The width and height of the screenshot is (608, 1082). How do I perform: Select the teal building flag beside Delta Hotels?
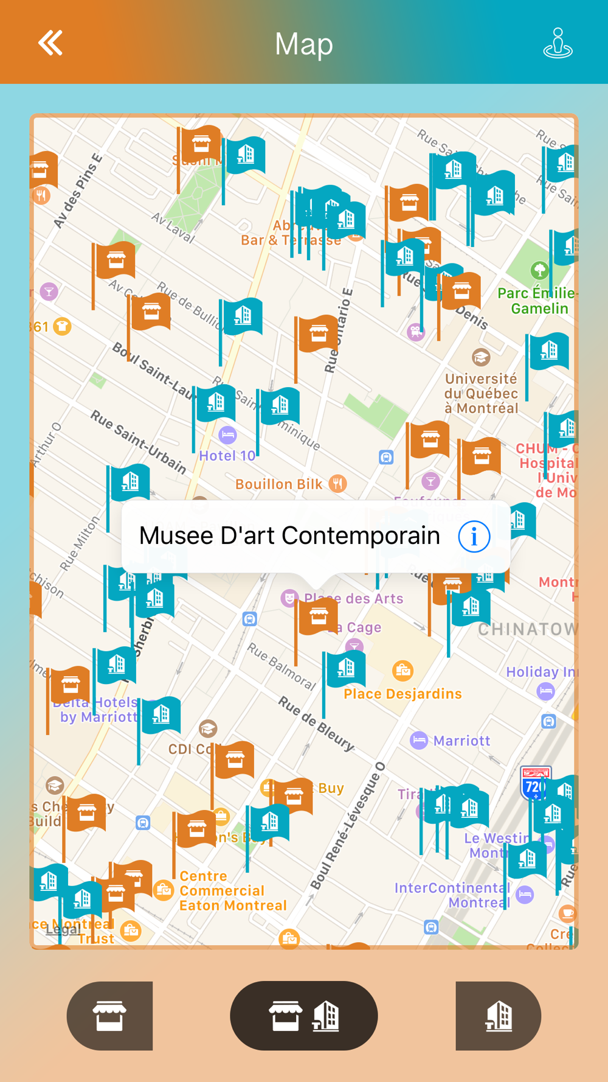pyautogui.click(x=161, y=714)
